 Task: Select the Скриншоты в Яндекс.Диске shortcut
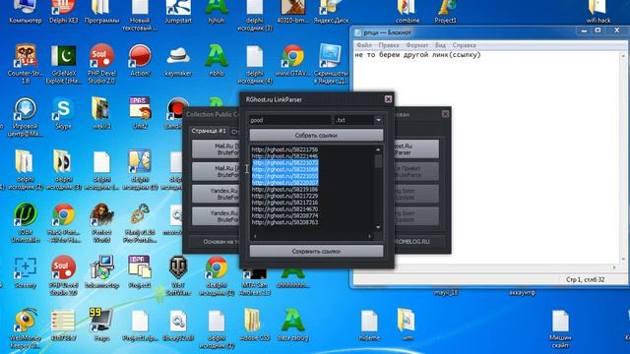pos(331,63)
